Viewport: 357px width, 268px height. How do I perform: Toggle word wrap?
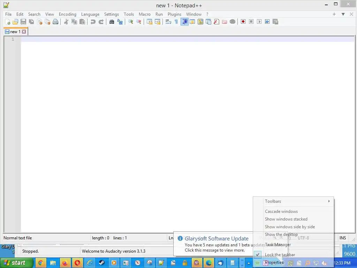[x=168, y=22]
